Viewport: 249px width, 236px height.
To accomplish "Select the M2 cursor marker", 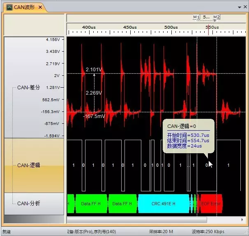I will pos(217,17).
